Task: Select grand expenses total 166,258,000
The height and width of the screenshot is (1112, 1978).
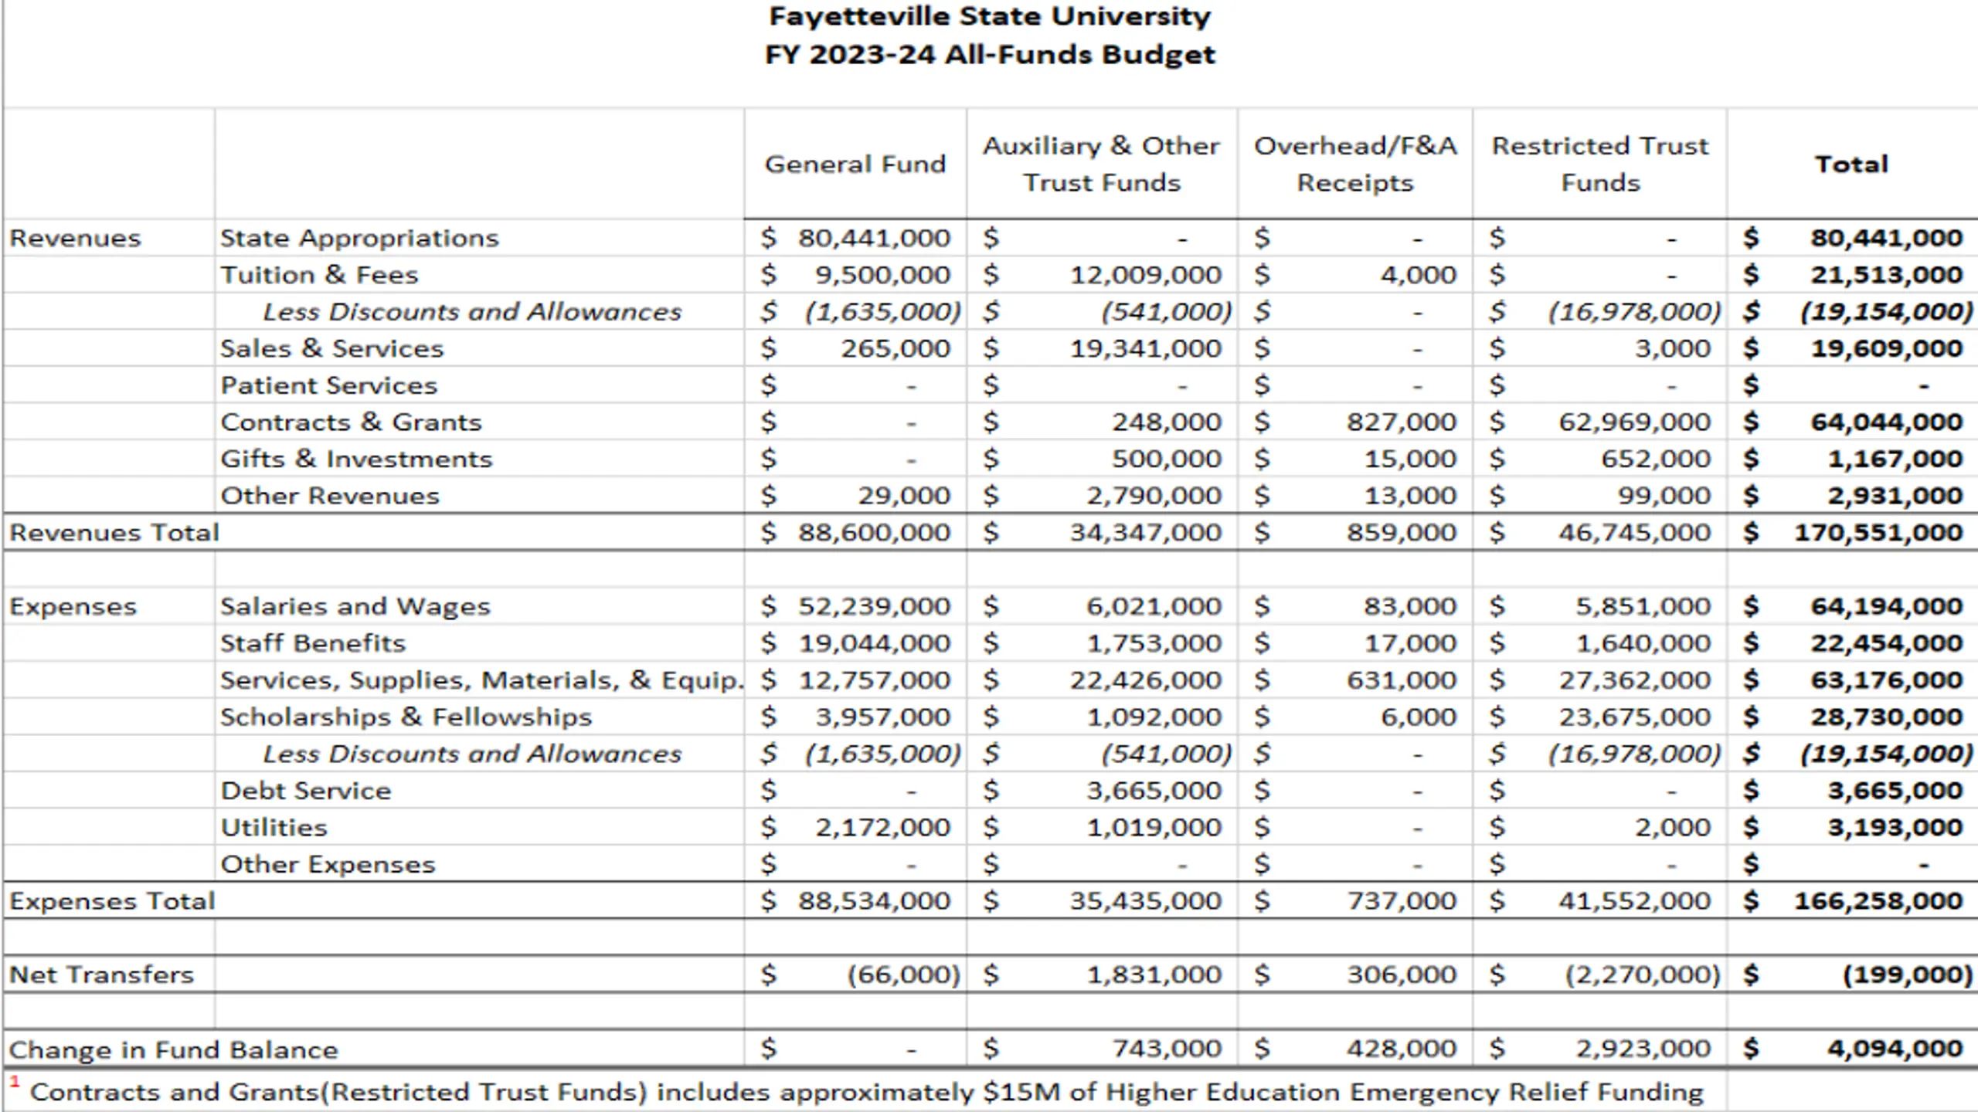Action: 1878,901
